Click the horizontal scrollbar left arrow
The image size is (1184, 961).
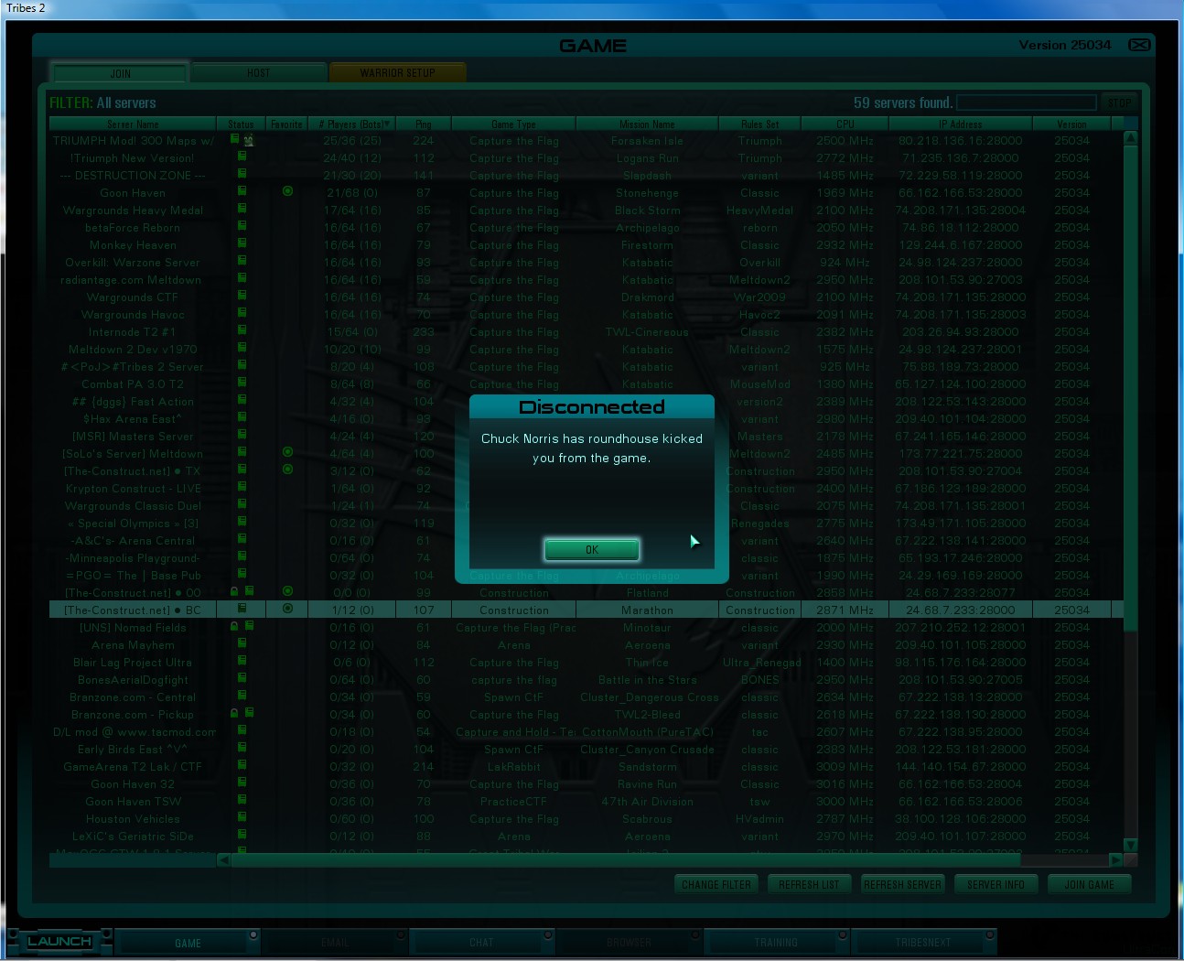(x=224, y=859)
